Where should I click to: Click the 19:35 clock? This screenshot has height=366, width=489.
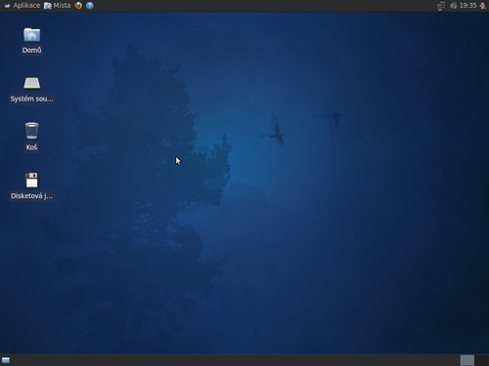467,6
